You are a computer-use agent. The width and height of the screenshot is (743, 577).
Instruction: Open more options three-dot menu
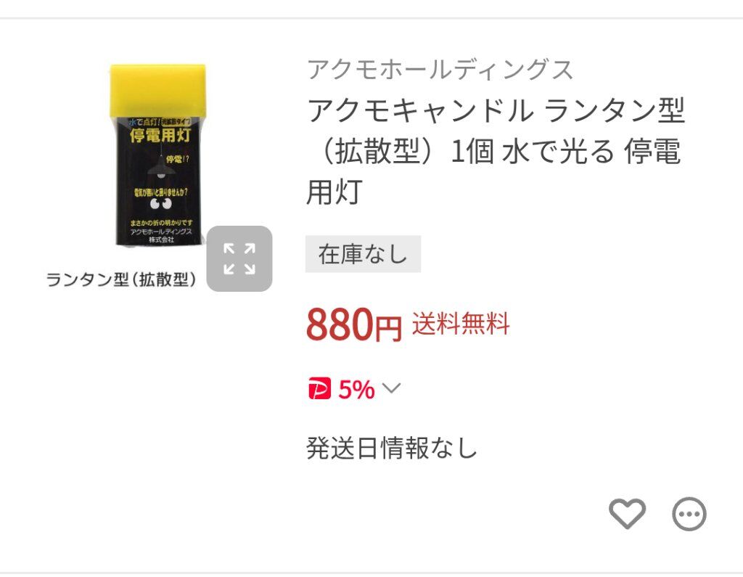coord(689,514)
